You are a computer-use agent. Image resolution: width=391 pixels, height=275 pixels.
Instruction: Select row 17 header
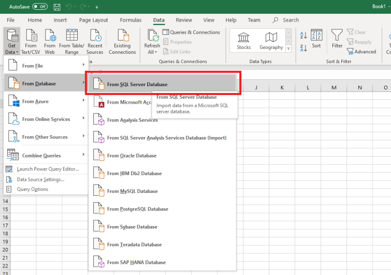pos(5,226)
